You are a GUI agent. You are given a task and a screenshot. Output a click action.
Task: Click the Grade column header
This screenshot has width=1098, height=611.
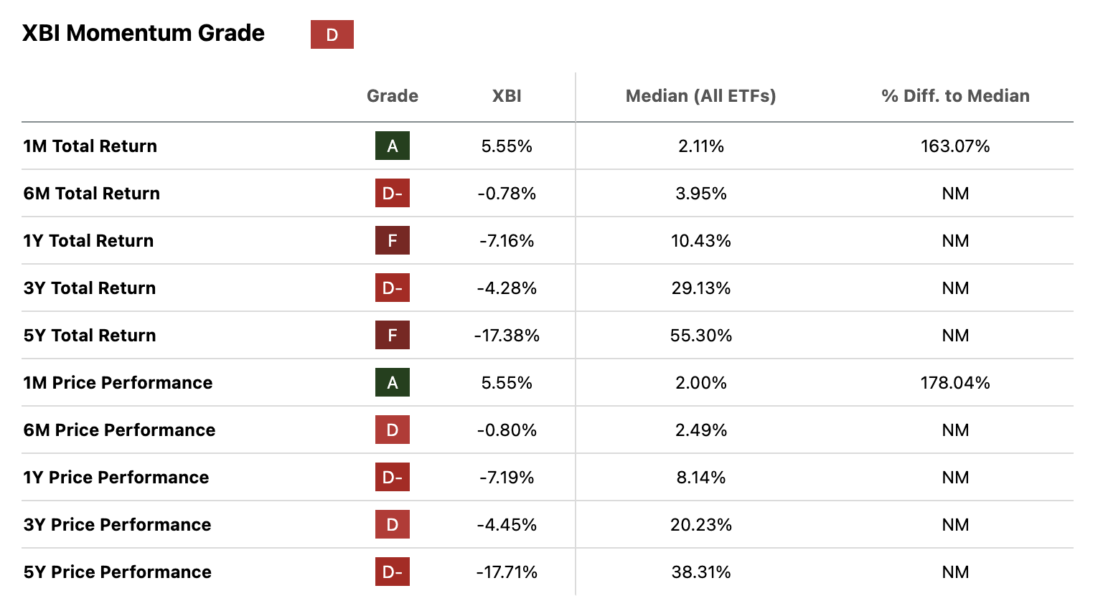pos(392,96)
